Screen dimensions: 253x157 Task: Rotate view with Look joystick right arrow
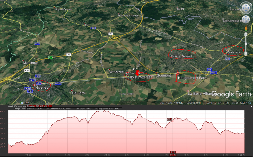click(x=249, y=8)
